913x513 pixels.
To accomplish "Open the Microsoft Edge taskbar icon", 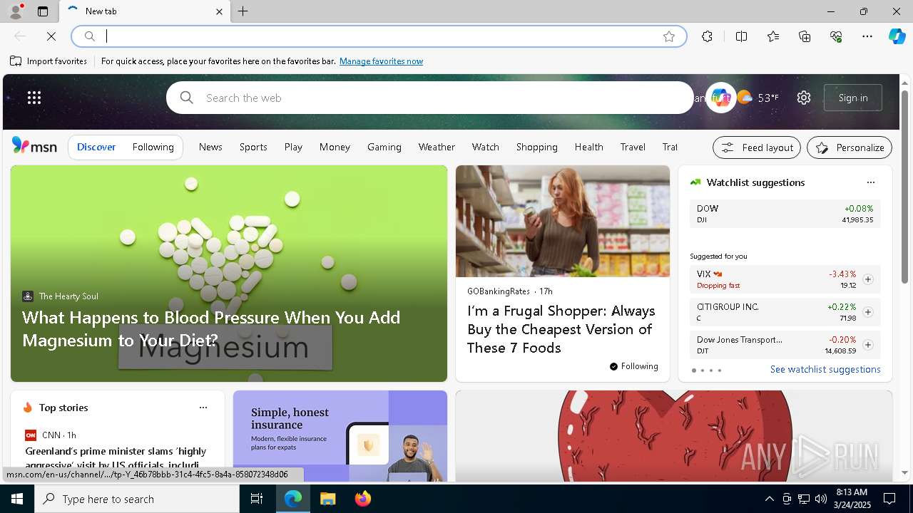I will point(293,499).
